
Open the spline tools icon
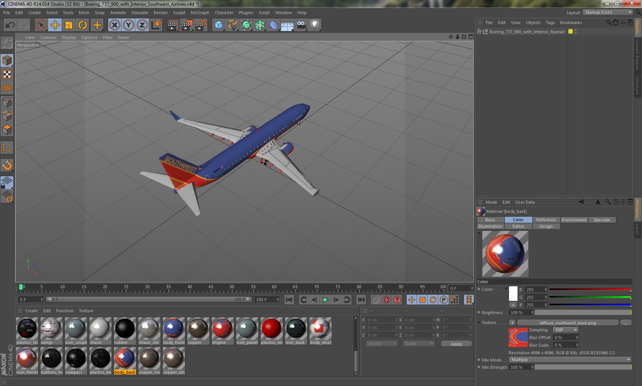click(x=232, y=25)
